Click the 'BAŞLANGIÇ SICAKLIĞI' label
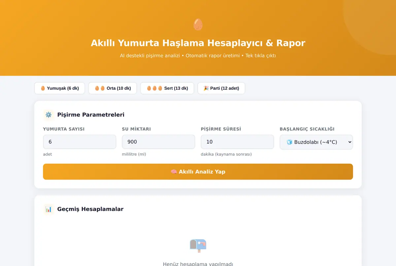Screen dimensions: 396x266 307,129
